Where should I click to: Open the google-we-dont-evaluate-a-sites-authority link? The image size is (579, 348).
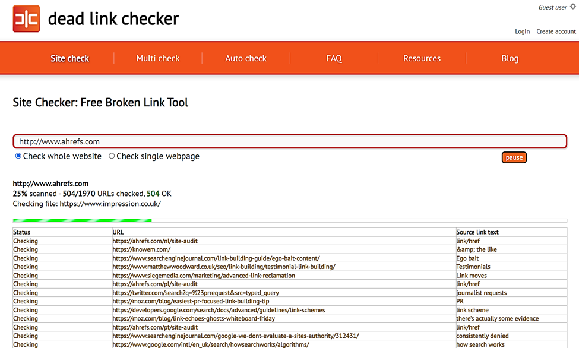pos(236,336)
